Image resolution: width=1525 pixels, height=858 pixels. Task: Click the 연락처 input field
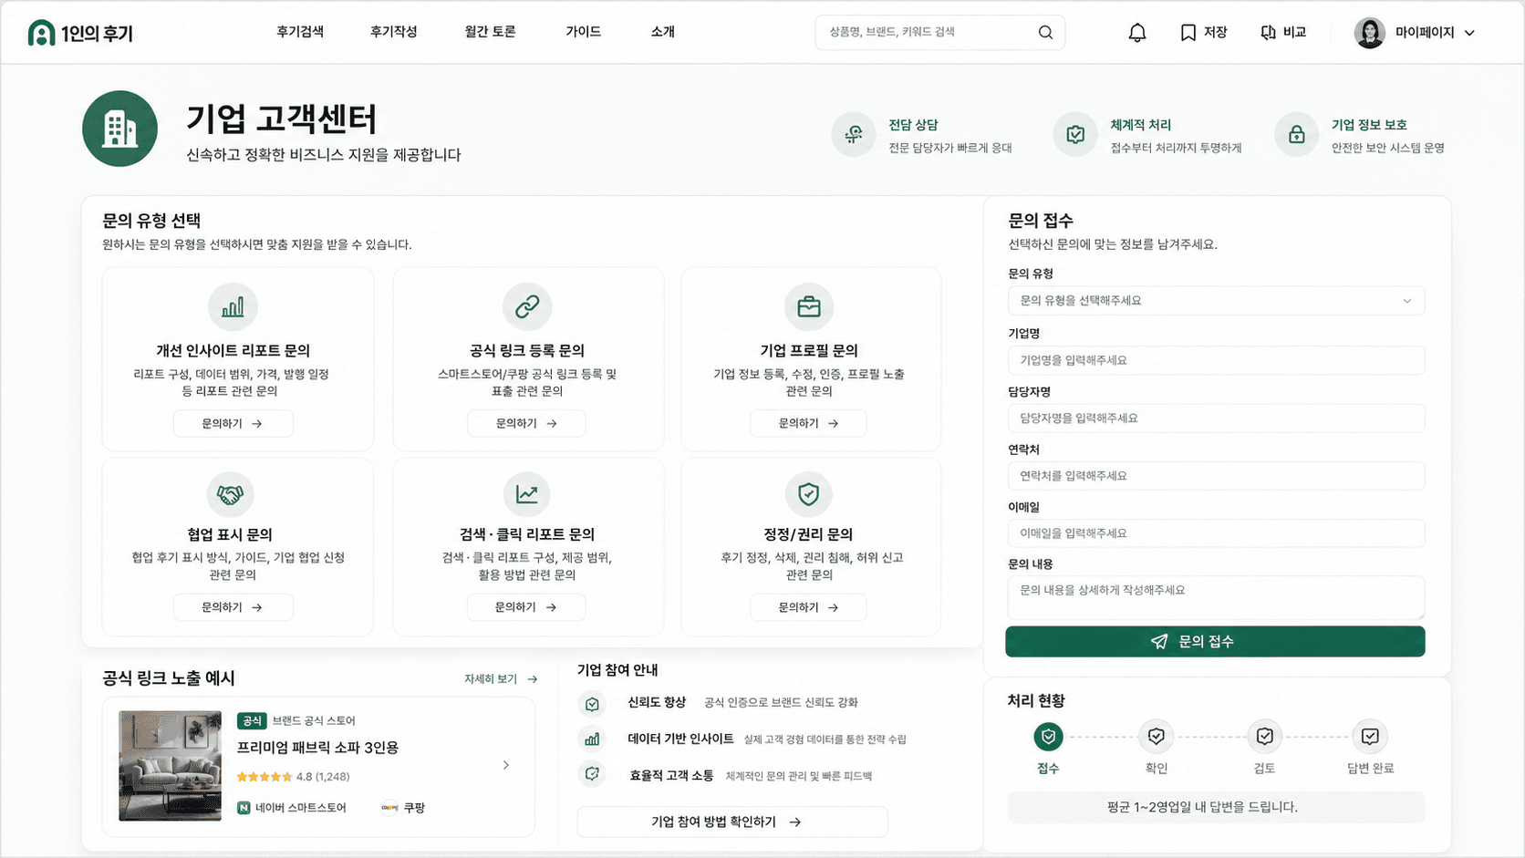coord(1216,476)
